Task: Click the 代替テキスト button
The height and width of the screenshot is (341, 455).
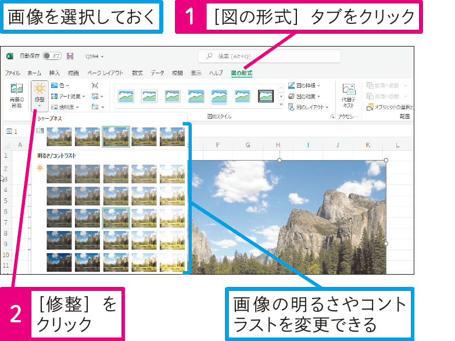Action: (349, 96)
